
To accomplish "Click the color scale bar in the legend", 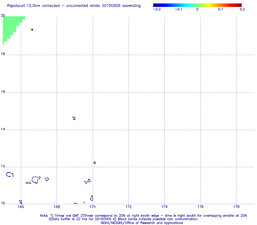I will pyautogui.click(x=197, y=5).
